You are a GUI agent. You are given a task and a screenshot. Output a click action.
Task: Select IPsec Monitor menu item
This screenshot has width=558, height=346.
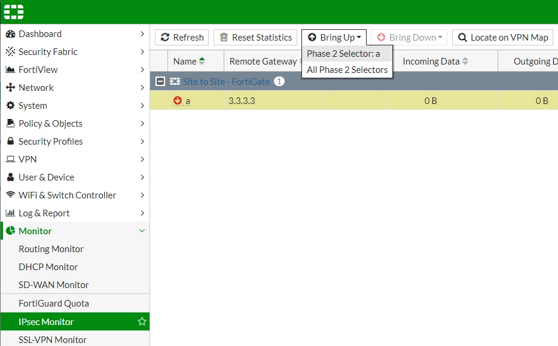click(75, 321)
